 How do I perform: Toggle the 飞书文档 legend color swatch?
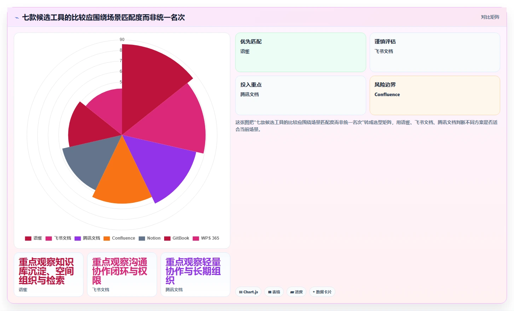click(49, 238)
